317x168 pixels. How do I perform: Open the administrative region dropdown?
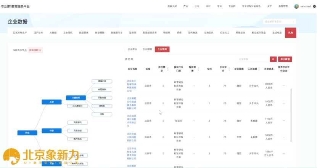279,22
